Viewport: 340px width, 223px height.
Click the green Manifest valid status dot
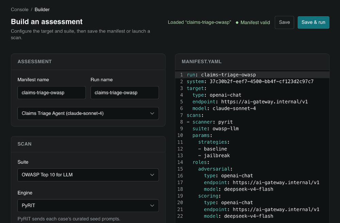tap(237, 22)
